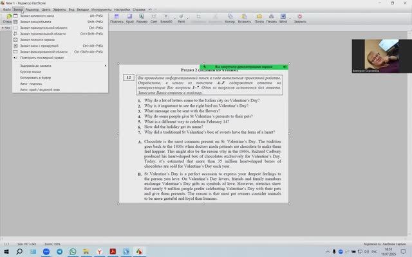
Task: Open the taskbar clock and date
Action: pyautogui.click(x=389, y=252)
